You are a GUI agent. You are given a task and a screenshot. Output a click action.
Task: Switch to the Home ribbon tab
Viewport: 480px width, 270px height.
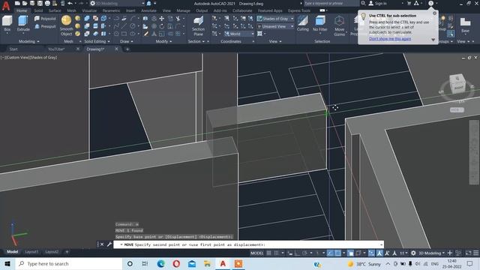[x=22, y=10]
